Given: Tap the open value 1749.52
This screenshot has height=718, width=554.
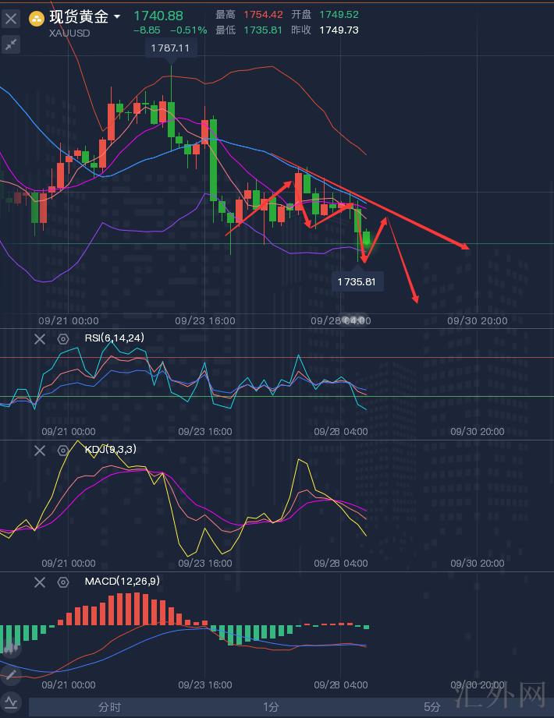Looking at the screenshot, I should 339,15.
